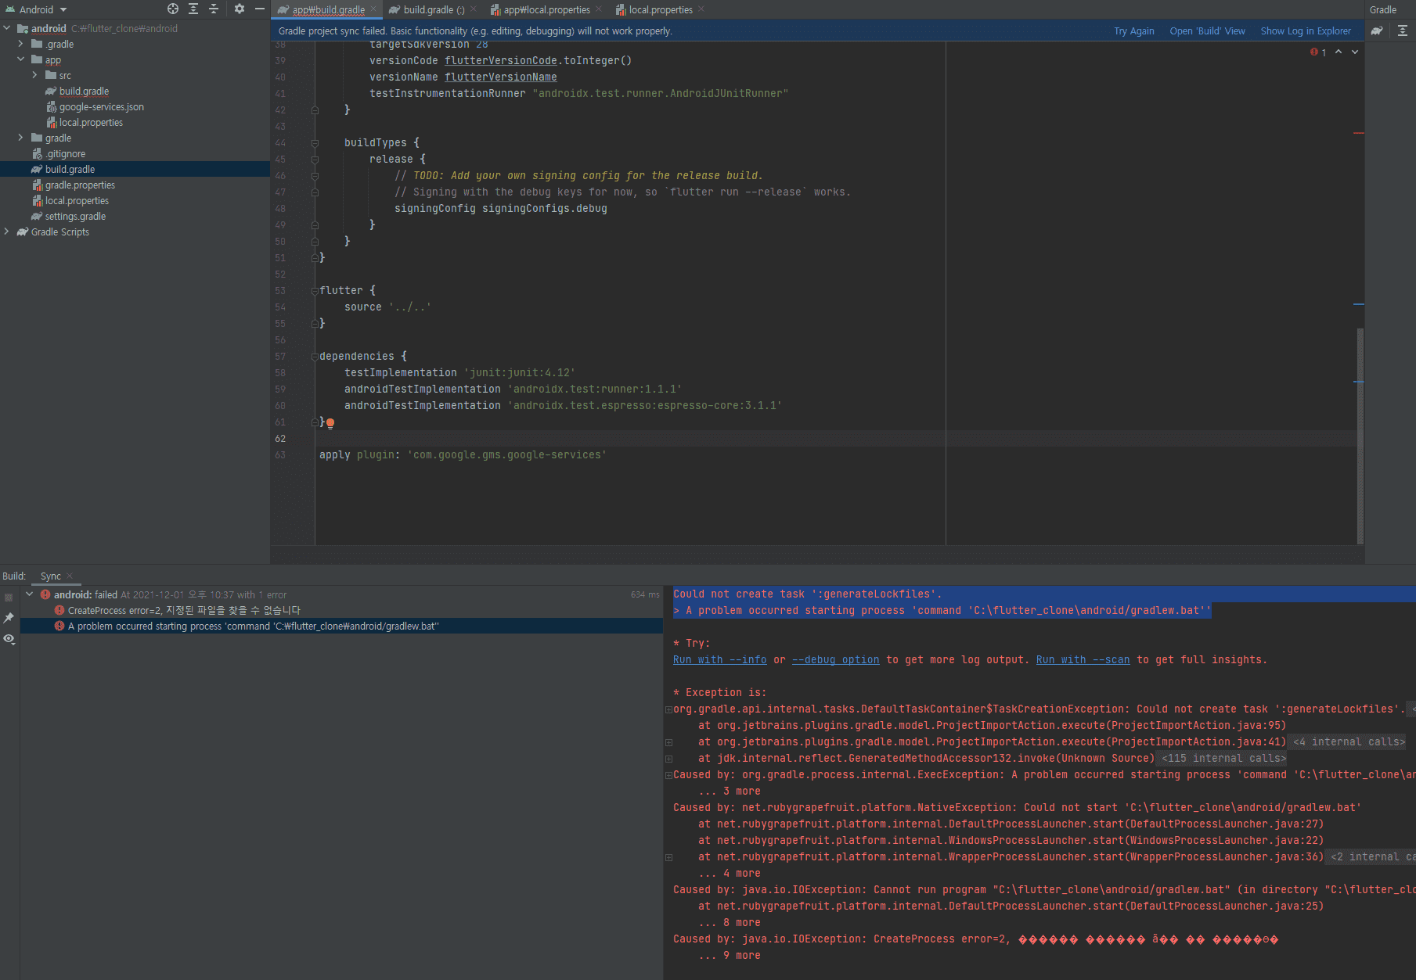Screen dimensions: 1416x980
Task: Click the Select Opened File target icon
Action: pyautogui.click(x=173, y=9)
